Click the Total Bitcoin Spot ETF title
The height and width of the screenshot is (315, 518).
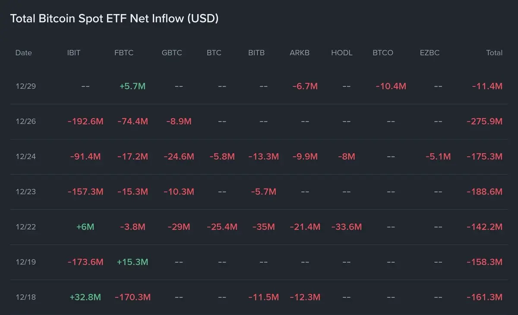tap(114, 19)
